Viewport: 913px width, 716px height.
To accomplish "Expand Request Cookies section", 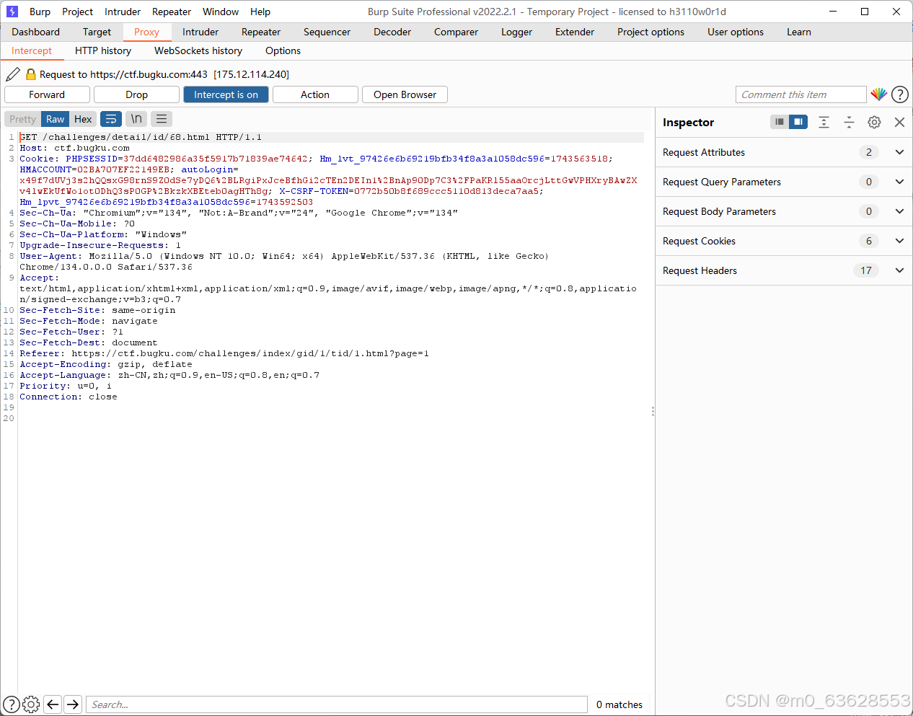I will click(x=784, y=241).
